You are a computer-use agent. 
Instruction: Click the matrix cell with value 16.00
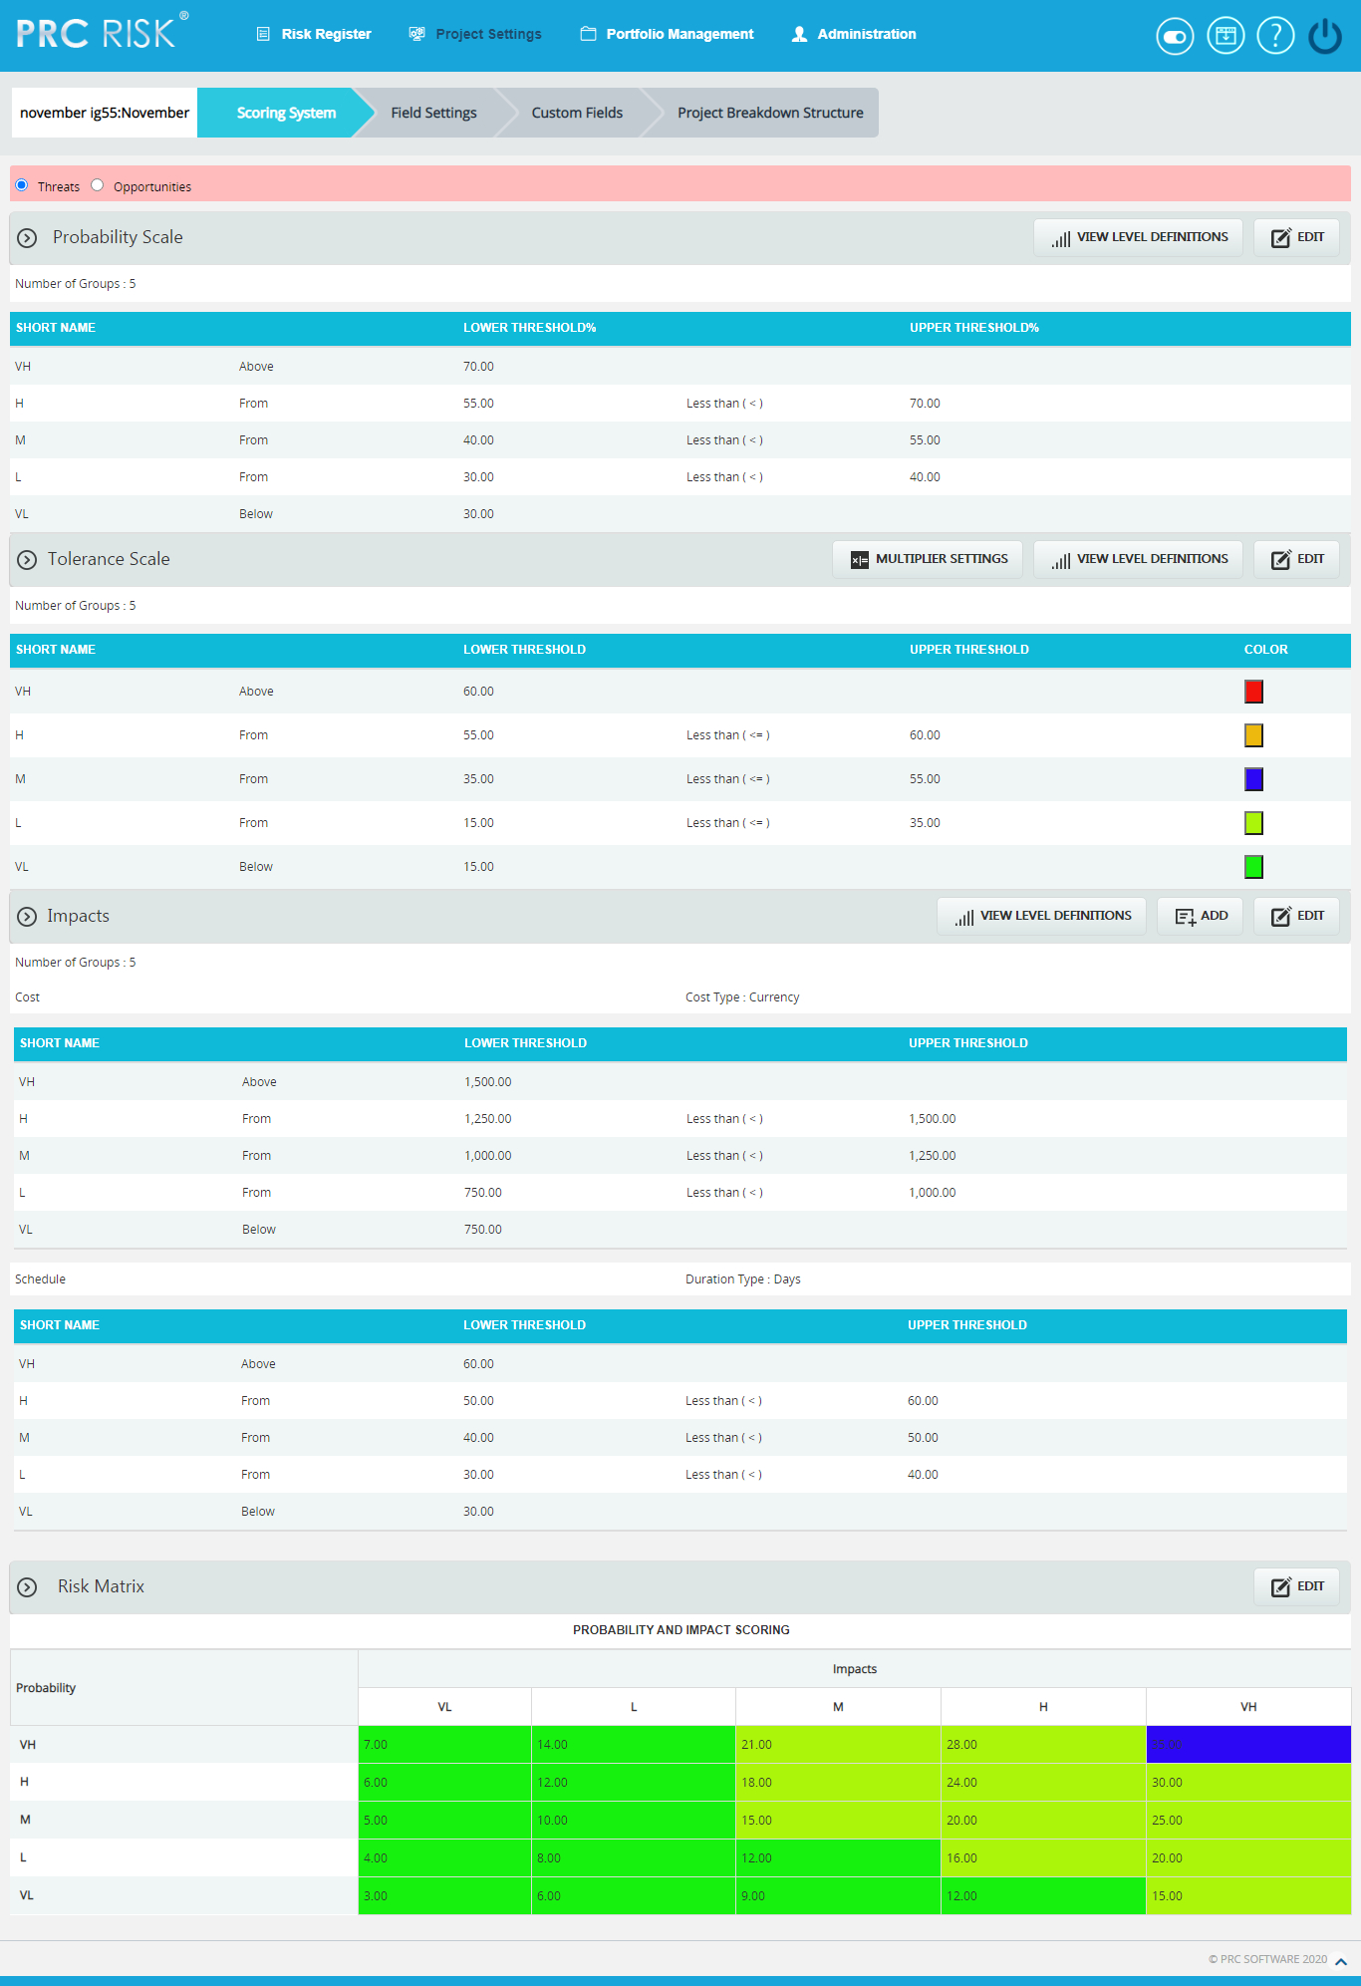[1043, 1858]
